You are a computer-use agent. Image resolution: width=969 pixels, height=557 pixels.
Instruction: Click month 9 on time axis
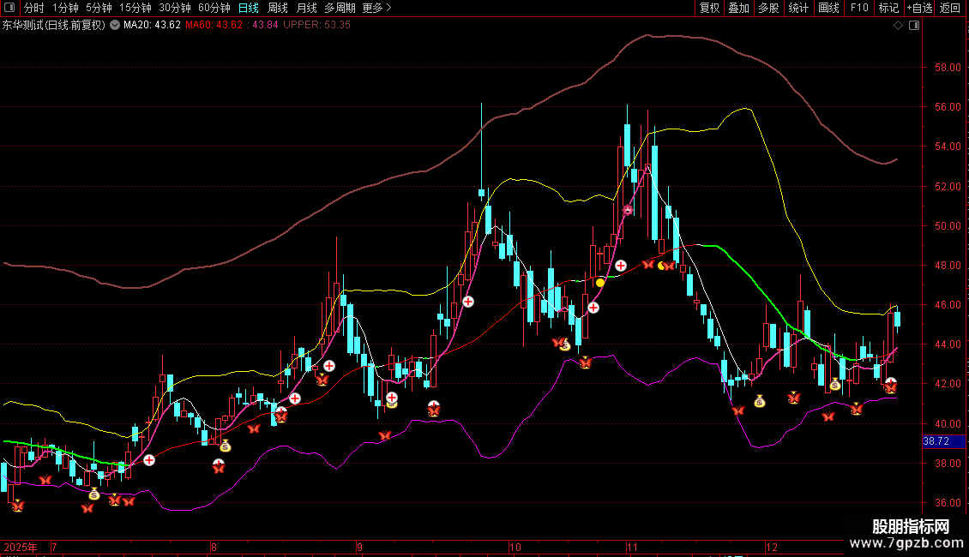[x=359, y=547]
